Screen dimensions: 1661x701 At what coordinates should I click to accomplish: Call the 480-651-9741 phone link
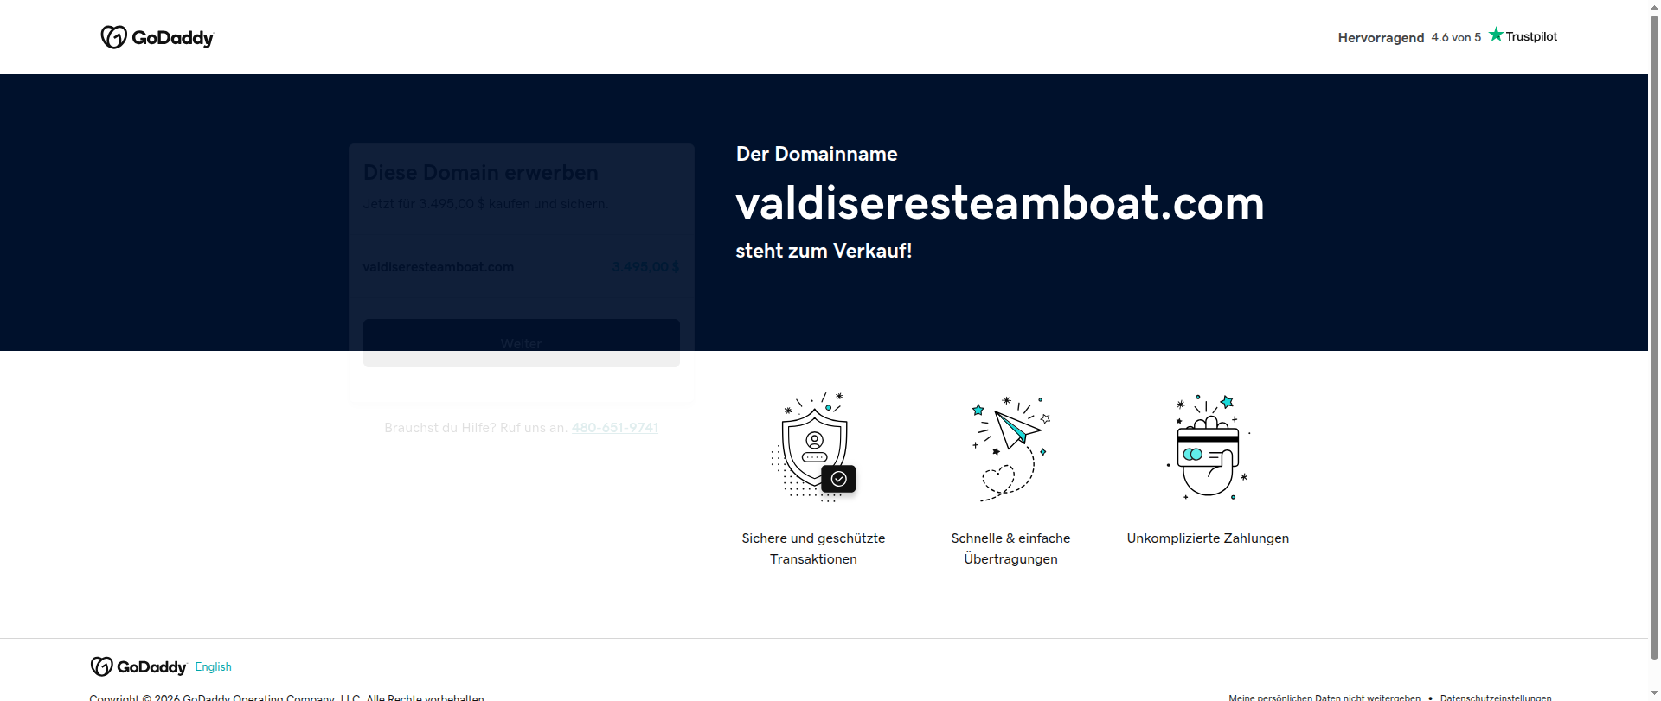(x=614, y=428)
